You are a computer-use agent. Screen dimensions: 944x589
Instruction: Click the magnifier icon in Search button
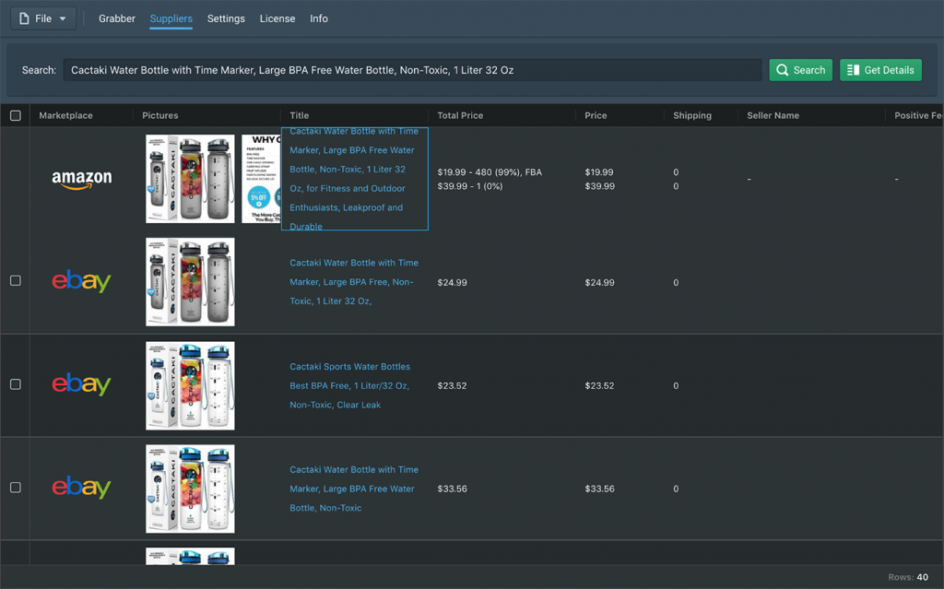point(783,70)
